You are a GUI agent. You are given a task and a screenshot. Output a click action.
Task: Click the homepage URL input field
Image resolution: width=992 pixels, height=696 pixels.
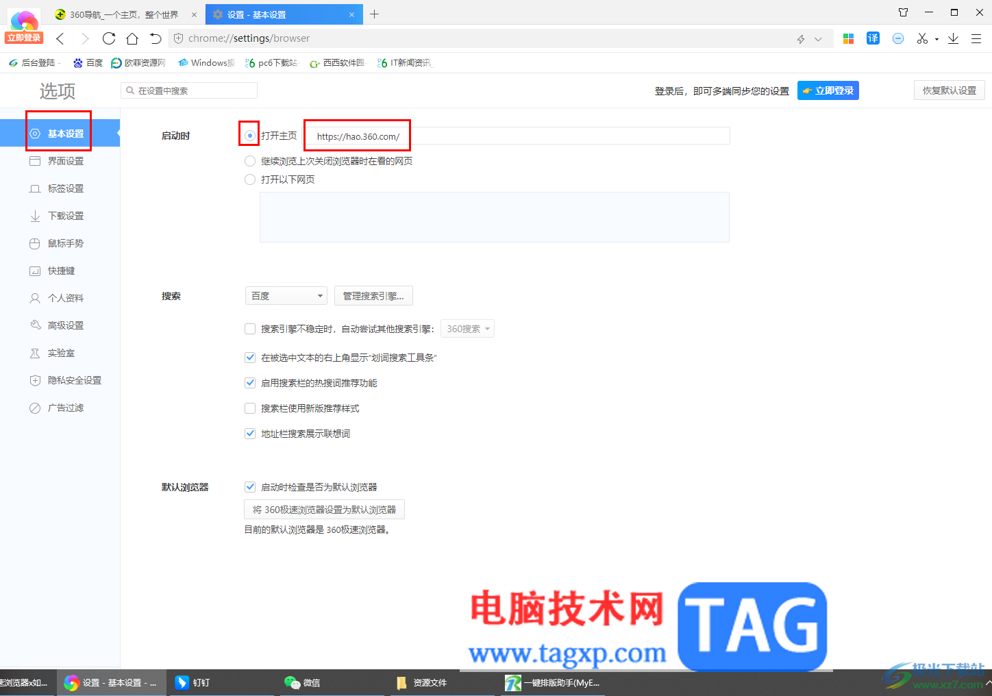(x=517, y=136)
